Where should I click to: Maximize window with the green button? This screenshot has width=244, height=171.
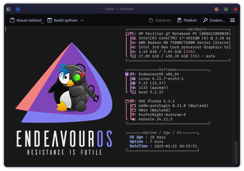coord(226,9)
